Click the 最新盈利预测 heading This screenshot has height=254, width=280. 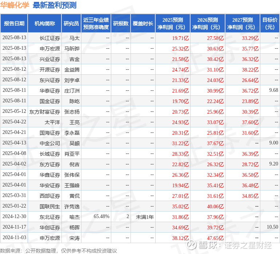pyautogui.click(x=55, y=5)
